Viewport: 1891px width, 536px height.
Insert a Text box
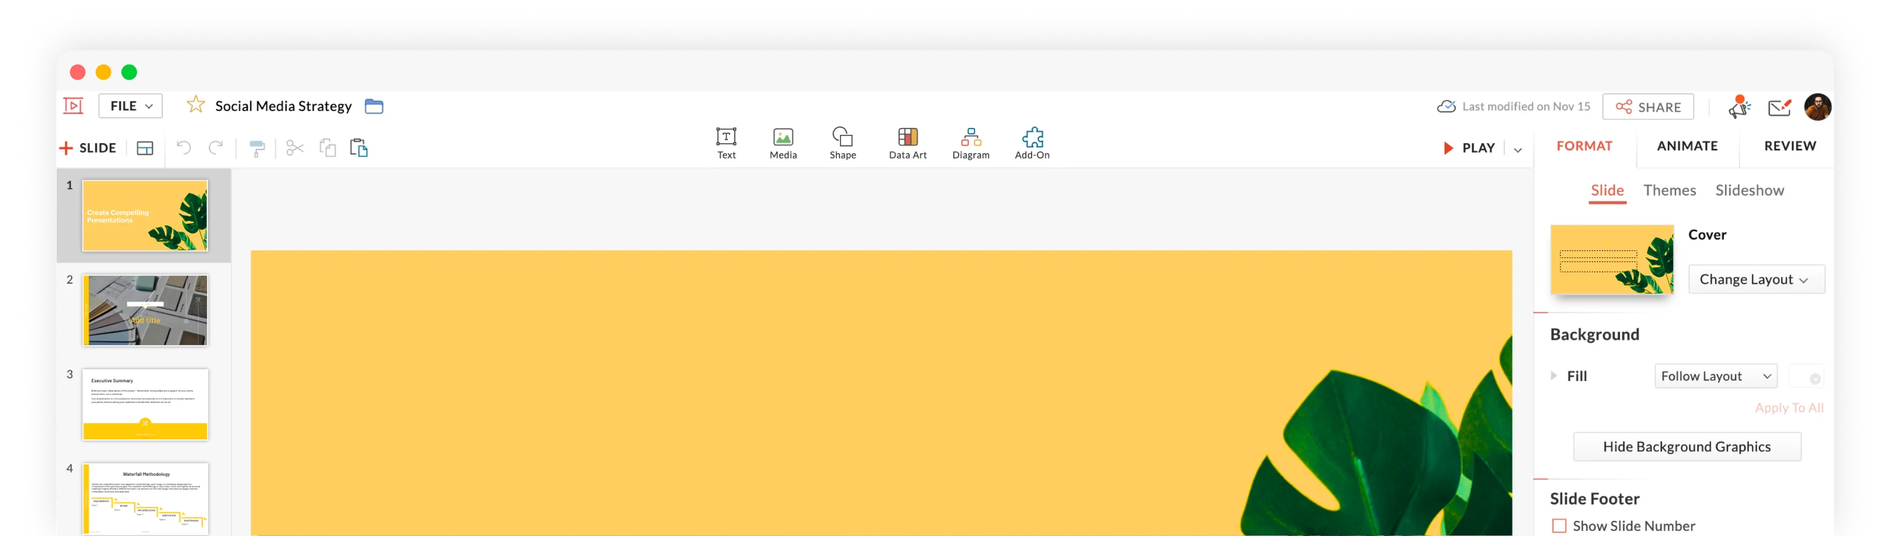click(x=726, y=143)
